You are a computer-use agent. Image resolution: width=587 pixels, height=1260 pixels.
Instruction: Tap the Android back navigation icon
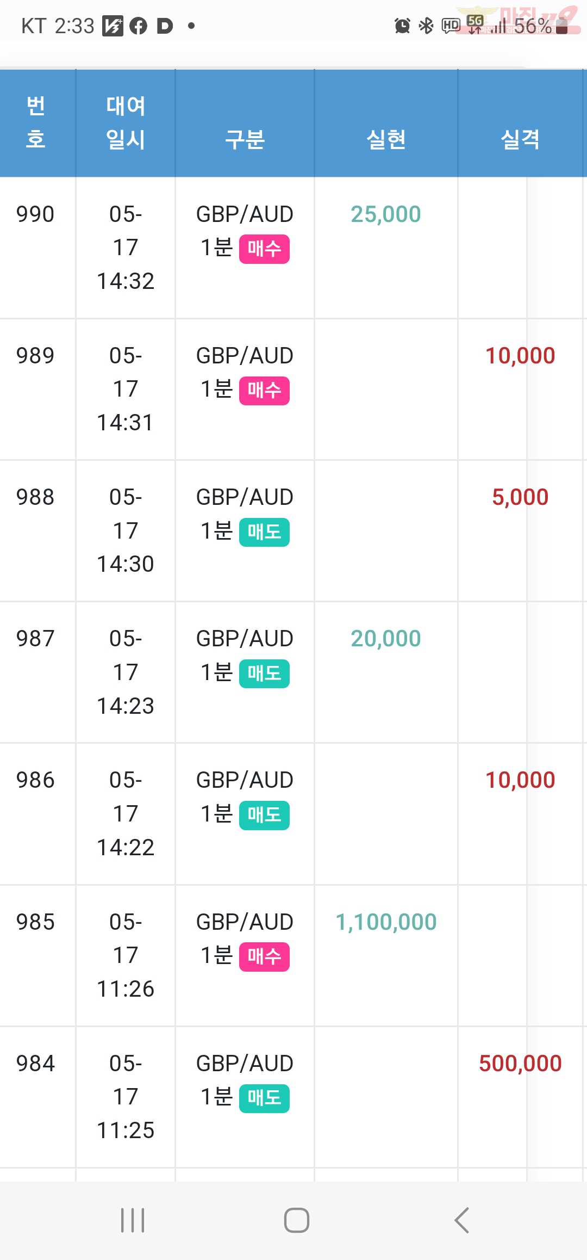tap(461, 1220)
